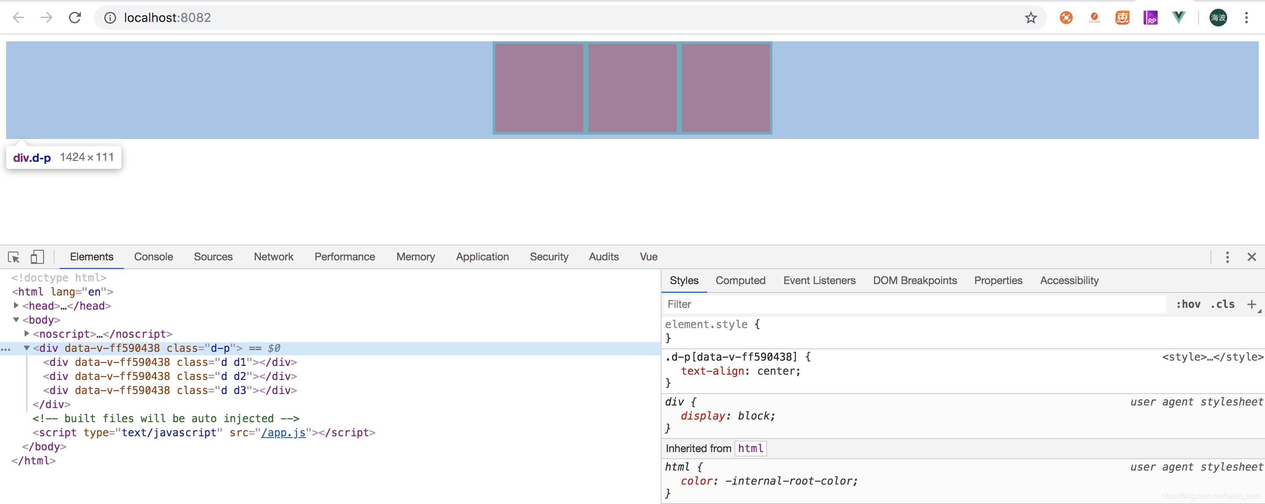
Task: Open the Accessibility sidebar tab
Action: 1069,281
